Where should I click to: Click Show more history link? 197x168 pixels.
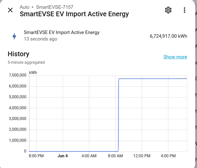click(x=175, y=57)
